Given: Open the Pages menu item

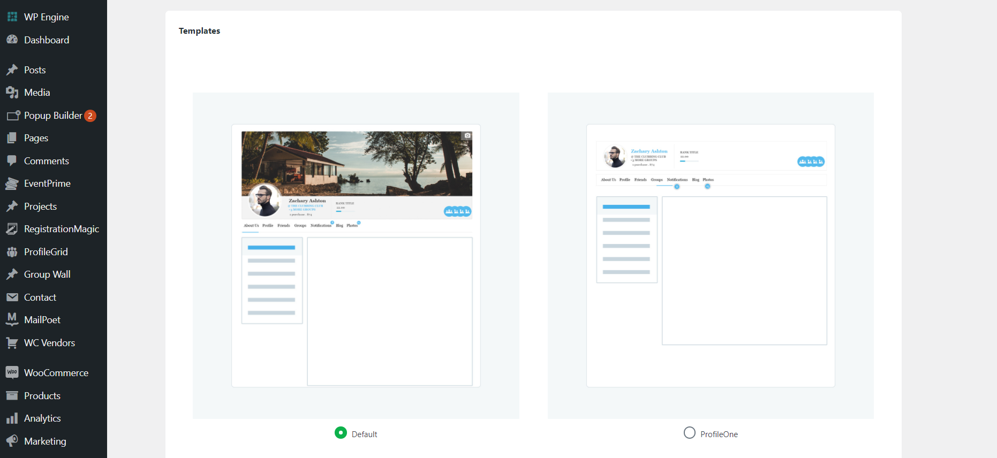Looking at the screenshot, I should [x=36, y=138].
